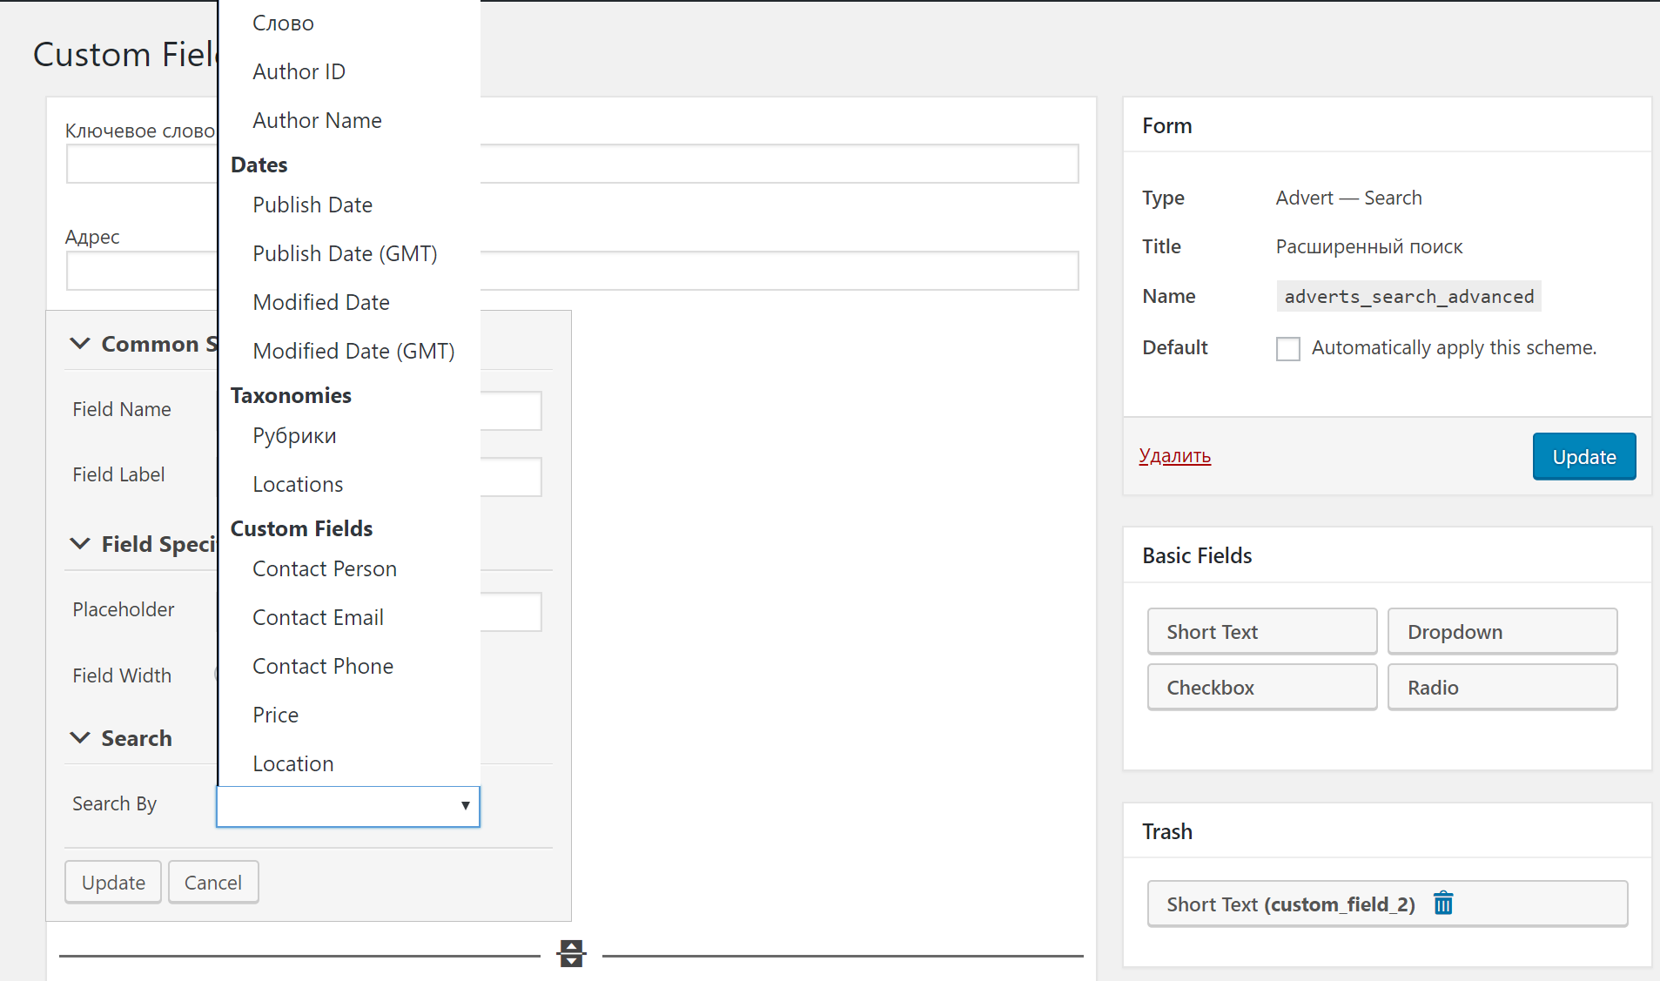Click the 'Advert — Search' type value

1349,198
